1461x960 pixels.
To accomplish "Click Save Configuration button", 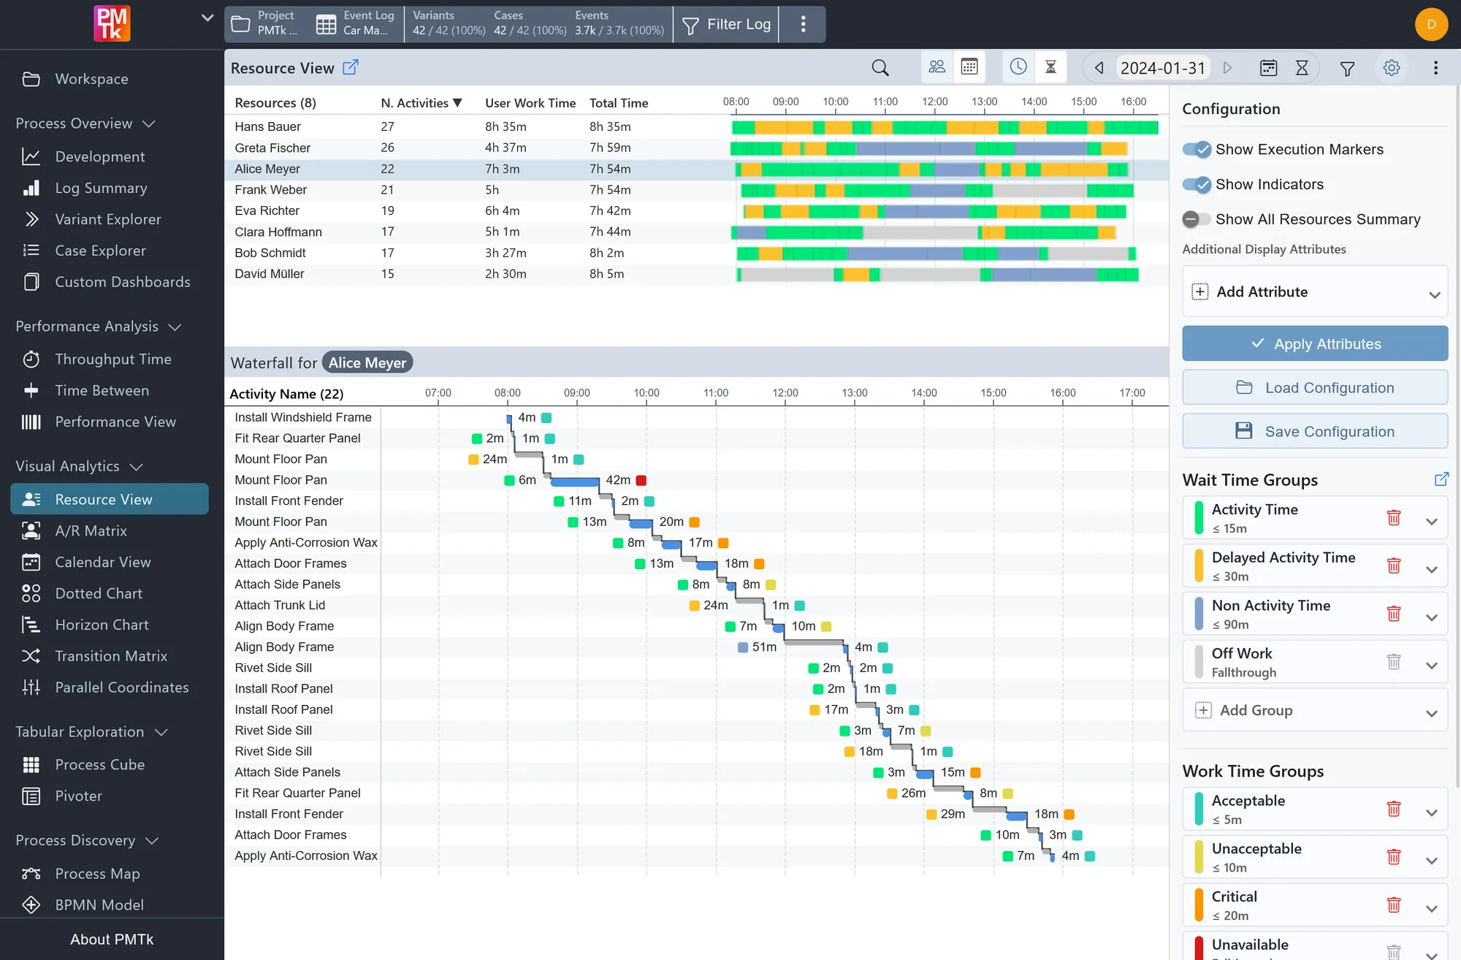I will point(1315,431).
